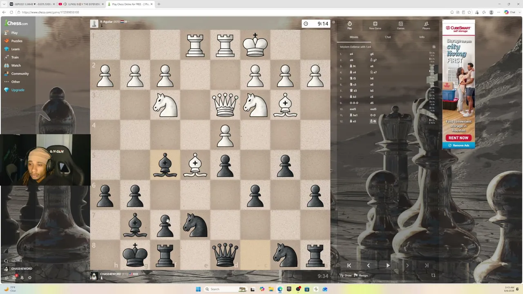The height and width of the screenshot is (294, 523).
Task: Click the white king on the board
Action: pyautogui.click(x=255, y=45)
